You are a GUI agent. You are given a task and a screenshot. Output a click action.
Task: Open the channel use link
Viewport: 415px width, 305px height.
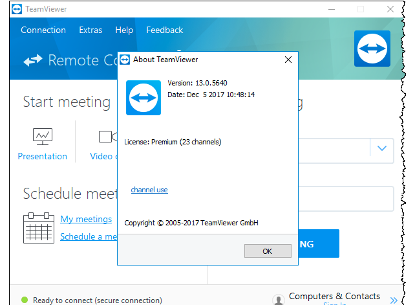(149, 190)
